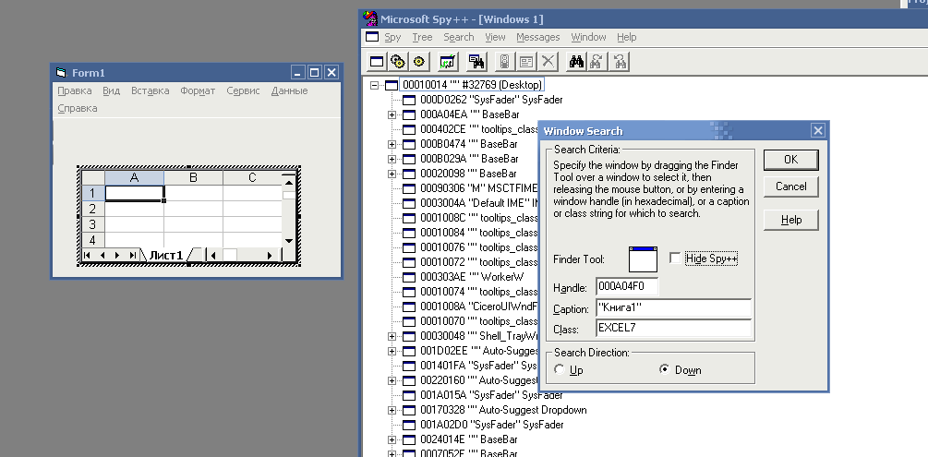This screenshot has height=457, width=928.
Task: Click the Find Window toolbar icon
Action: click(x=476, y=61)
